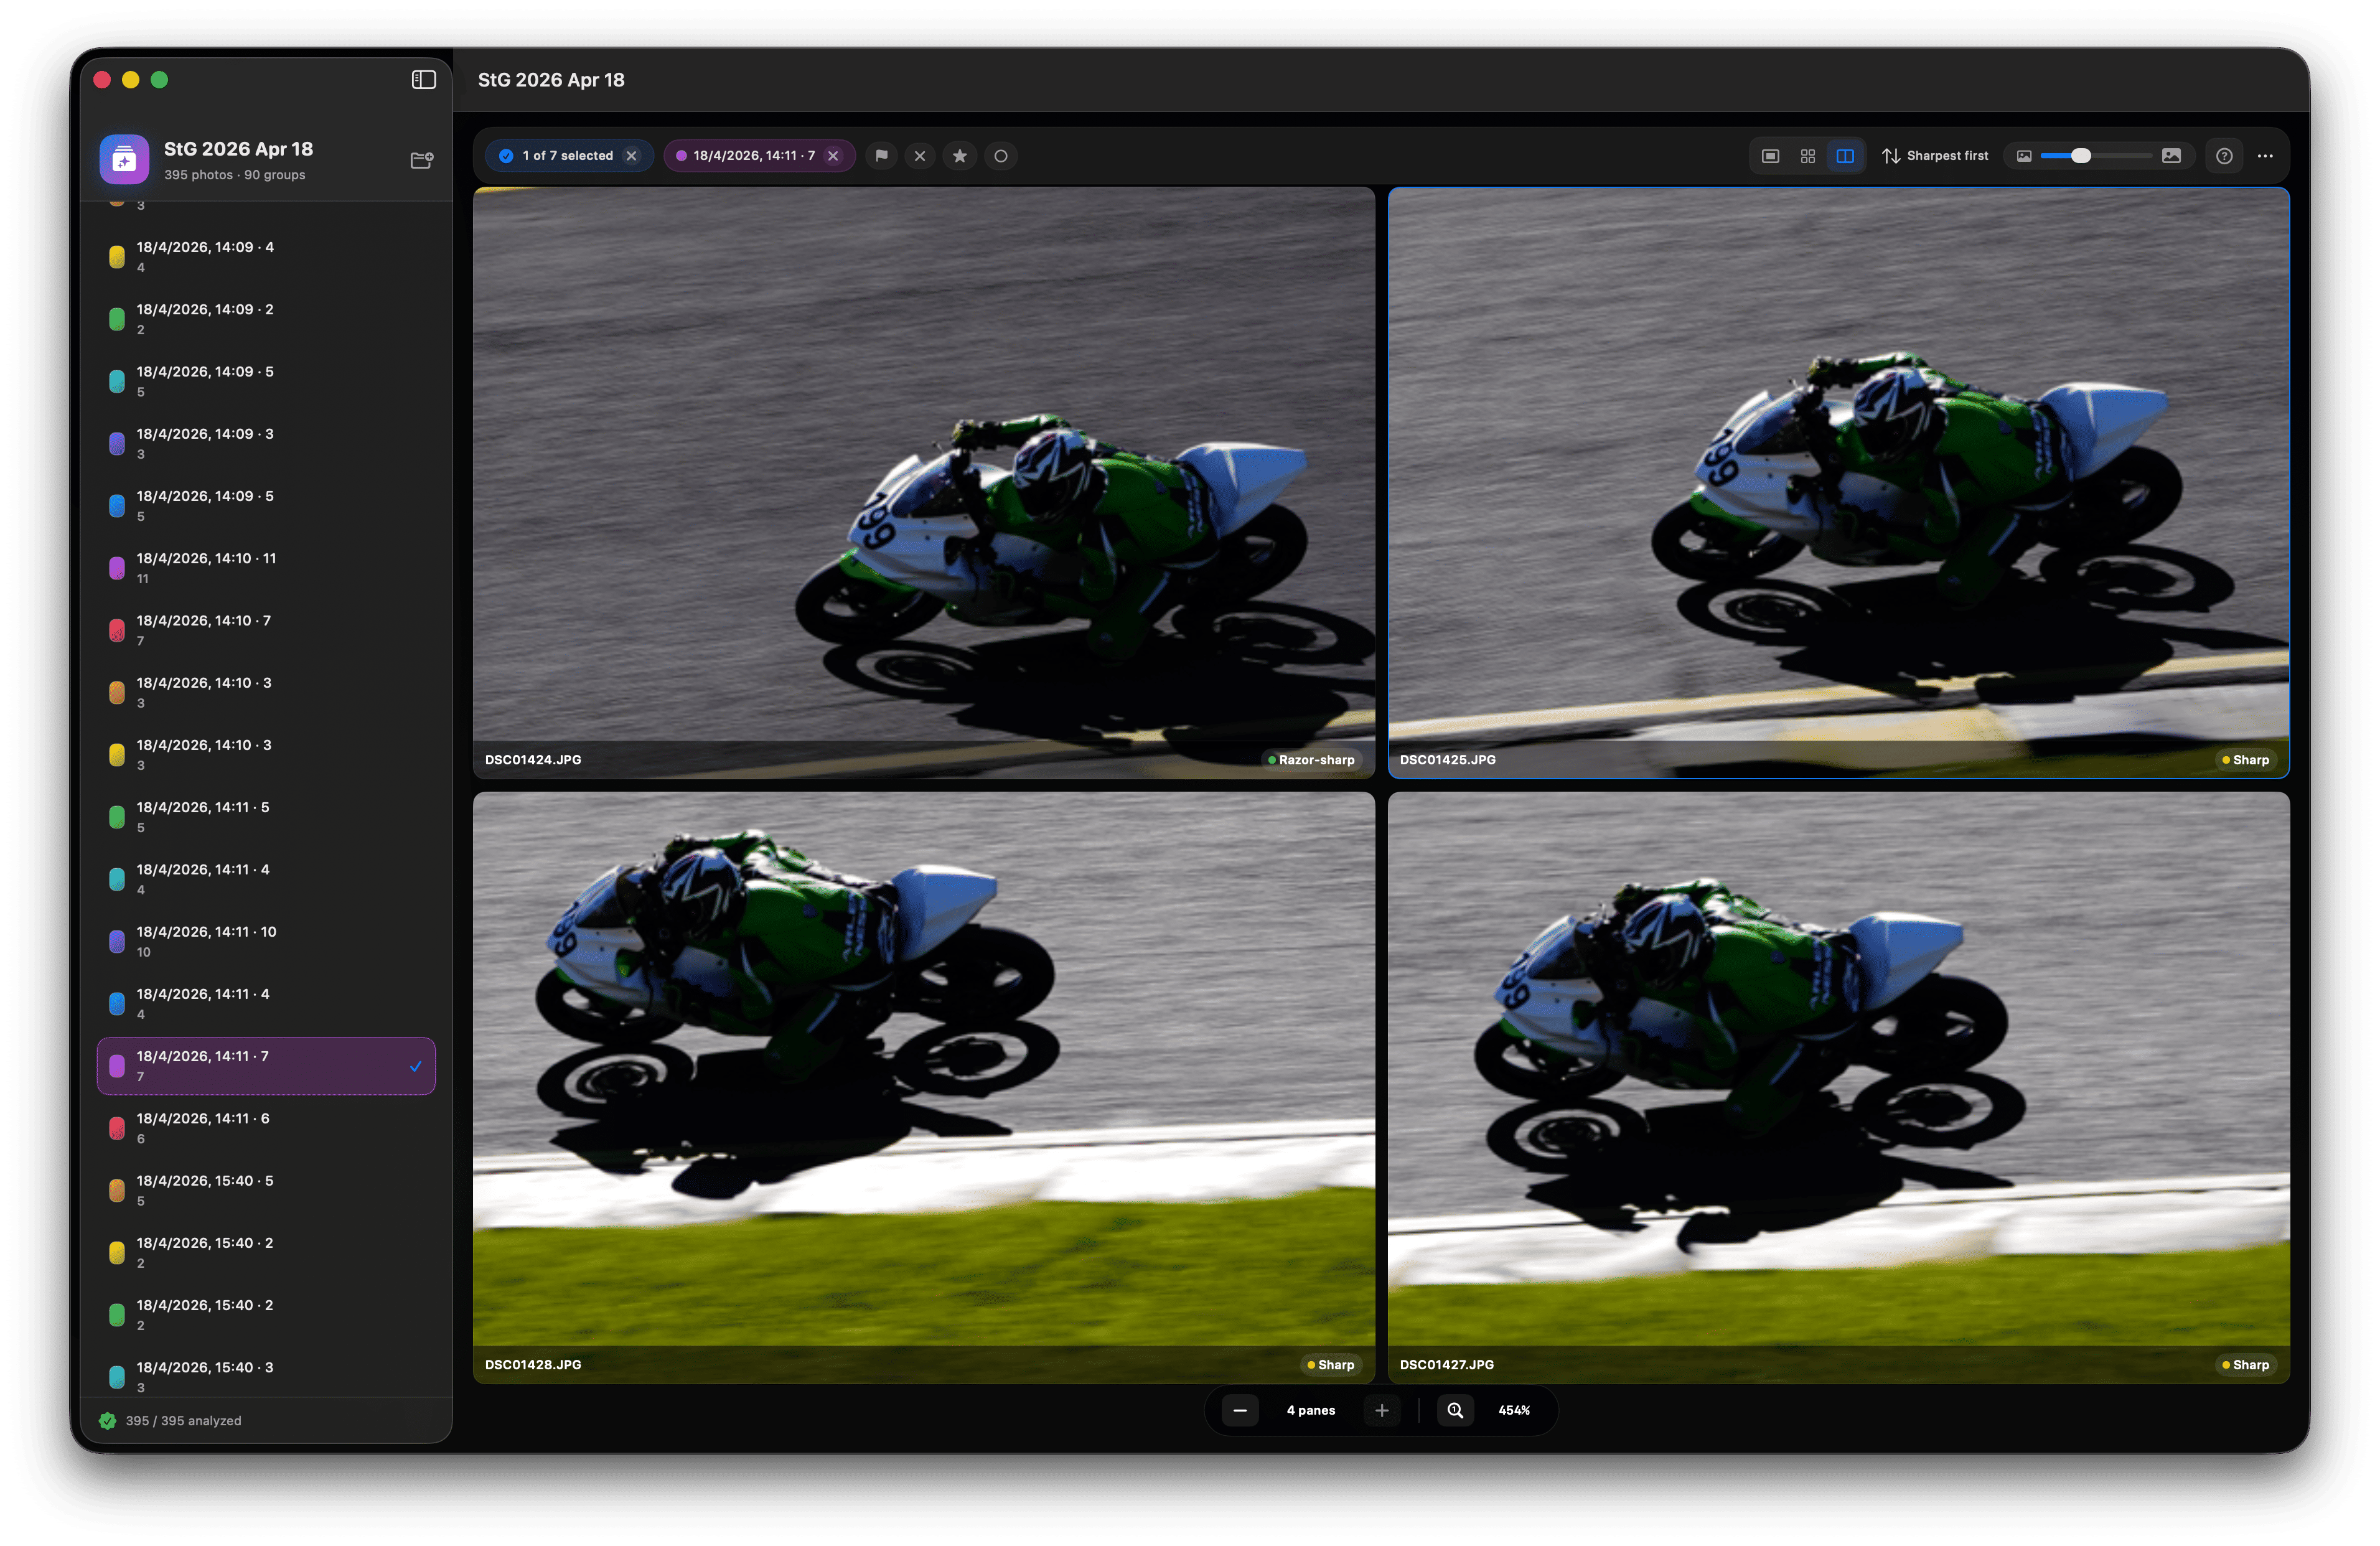Increase pane count with the plus stepper
This screenshot has width=2380, height=1546.
(1382, 1410)
